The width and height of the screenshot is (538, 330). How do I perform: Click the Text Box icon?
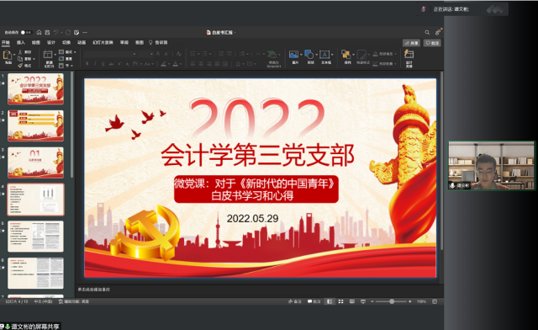[x=324, y=55]
